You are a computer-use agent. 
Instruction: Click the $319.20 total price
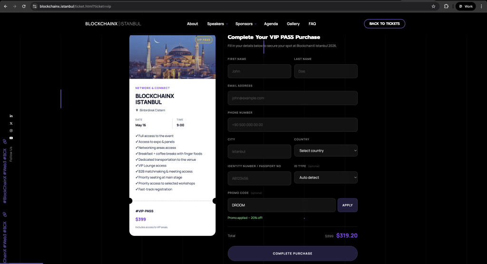(347, 235)
